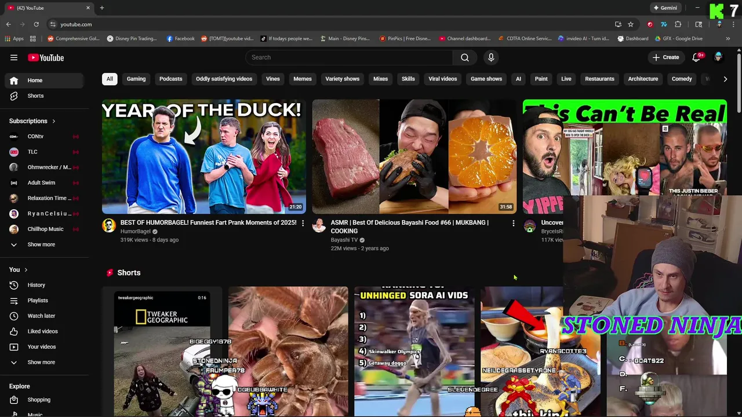Start voice search with microphone icon
The width and height of the screenshot is (742, 417).
pyautogui.click(x=491, y=57)
